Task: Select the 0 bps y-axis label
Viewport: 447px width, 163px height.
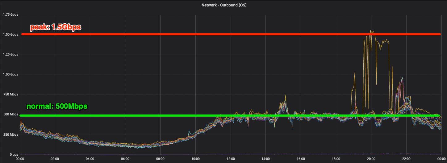Action: point(13,155)
